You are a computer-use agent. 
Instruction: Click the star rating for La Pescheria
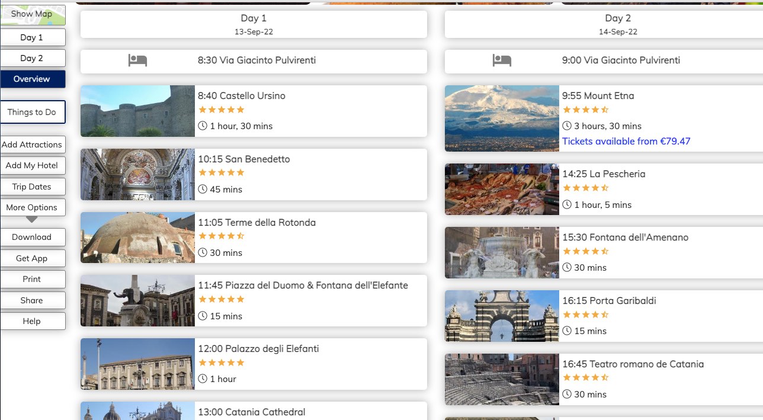pos(586,188)
